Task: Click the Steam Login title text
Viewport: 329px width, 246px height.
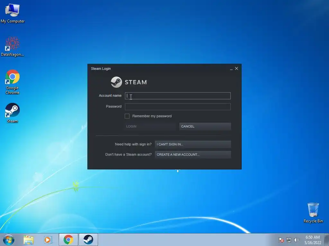Action: coord(101,69)
